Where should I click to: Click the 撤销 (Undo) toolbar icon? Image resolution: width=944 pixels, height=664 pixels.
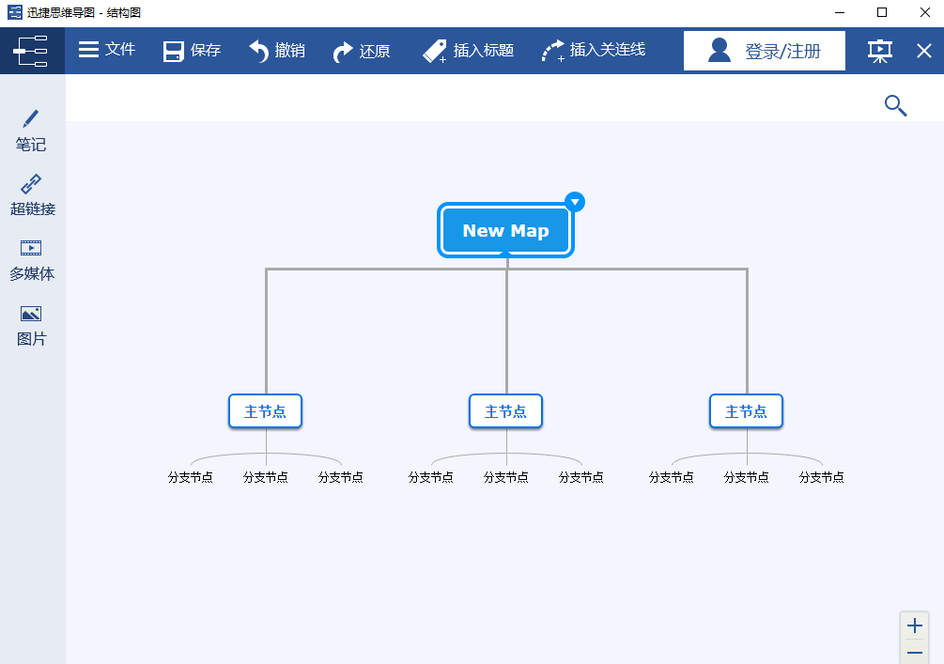[x=277, y=50]
